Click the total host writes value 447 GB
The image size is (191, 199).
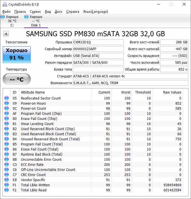click(x=174, y=49)
